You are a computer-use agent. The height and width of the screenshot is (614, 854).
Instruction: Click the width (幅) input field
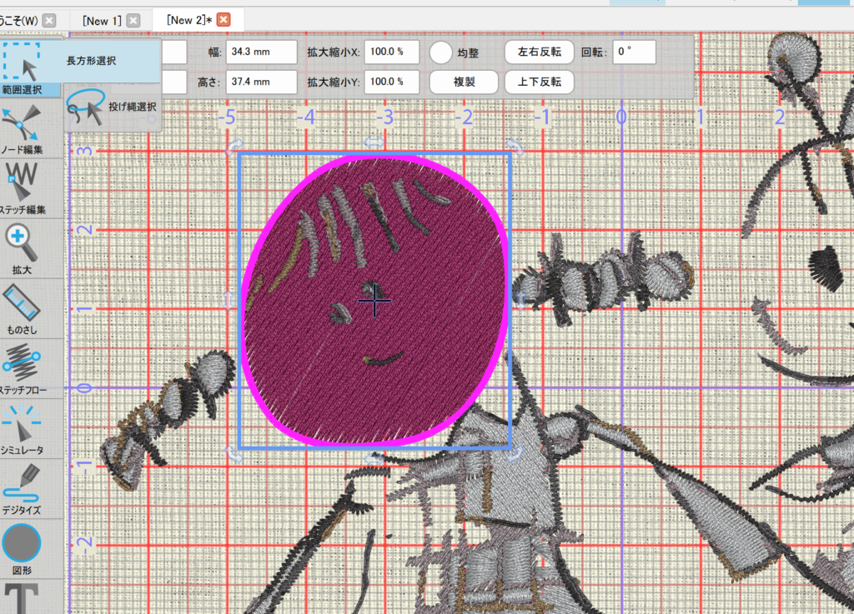tap(261, 52)
